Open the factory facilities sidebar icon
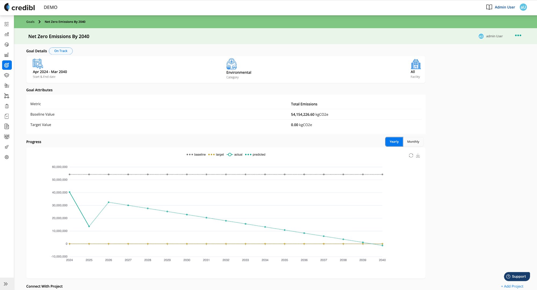 coord(7,55)
